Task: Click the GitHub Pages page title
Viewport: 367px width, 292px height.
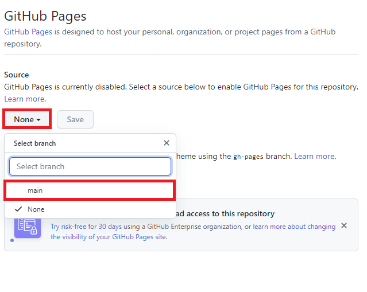Action: 45,16
